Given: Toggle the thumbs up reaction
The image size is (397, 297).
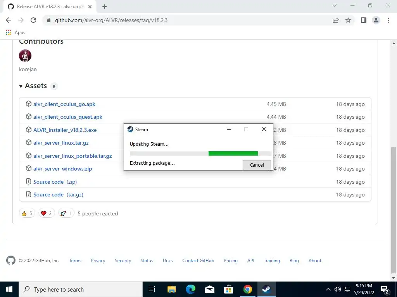Looking at the screenshot, I should [x=27, y=213].
